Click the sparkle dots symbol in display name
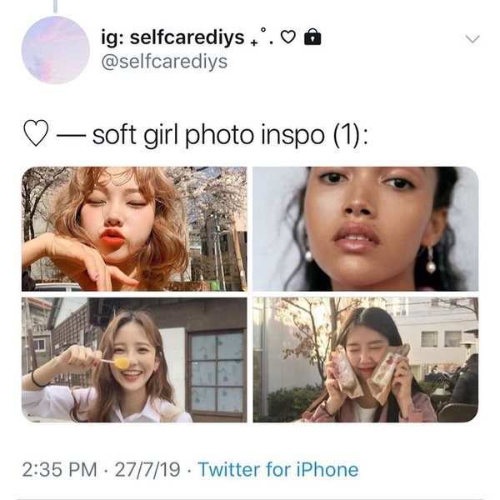This screenshot has width=500, height=500. (x=262, y=38)
